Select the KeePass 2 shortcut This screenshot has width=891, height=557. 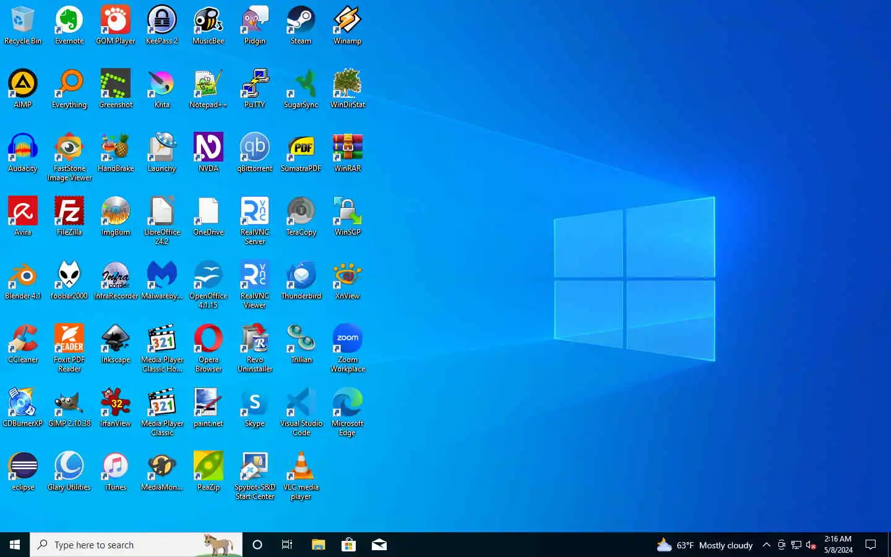162,25
